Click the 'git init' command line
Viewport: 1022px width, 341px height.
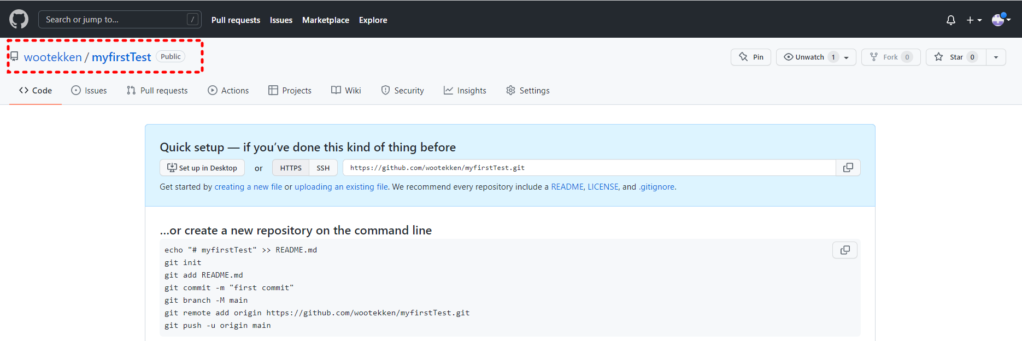[183, 262]
